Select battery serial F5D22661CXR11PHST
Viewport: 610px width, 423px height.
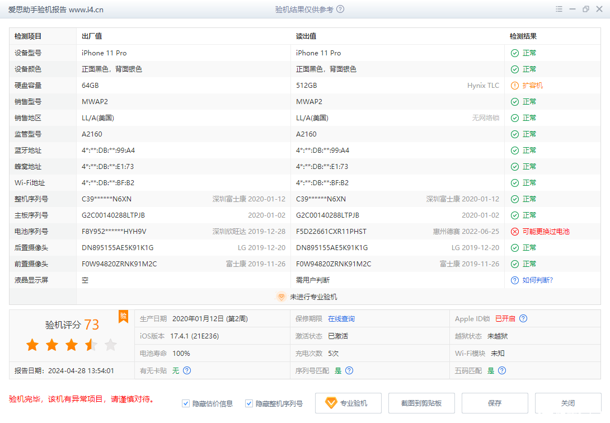pos(331,232)
